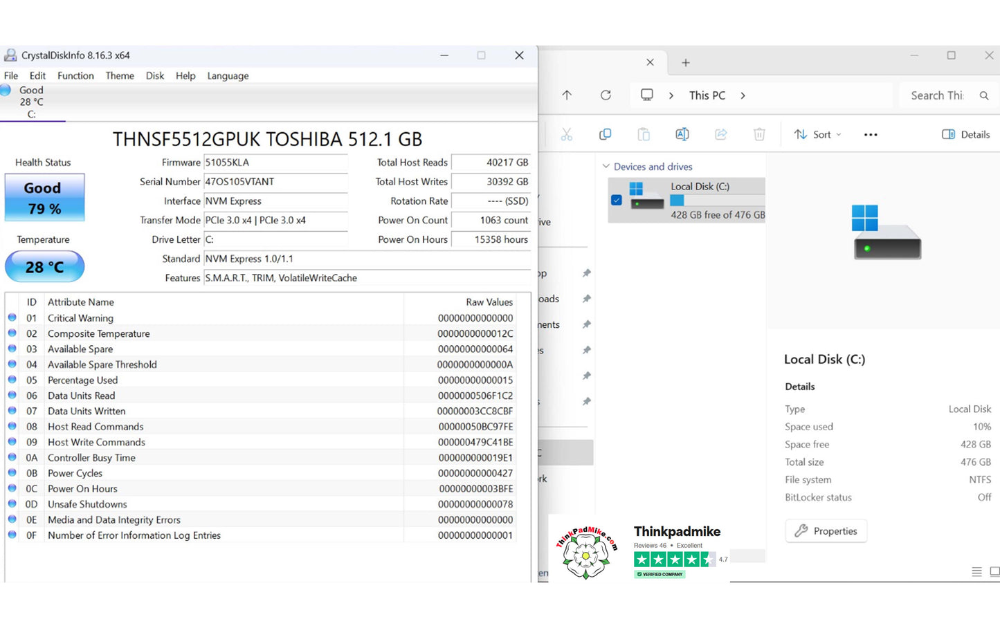1000x628 pixels.
Task: Click the Power On Hours value 15358 hours
Action: 491,240
